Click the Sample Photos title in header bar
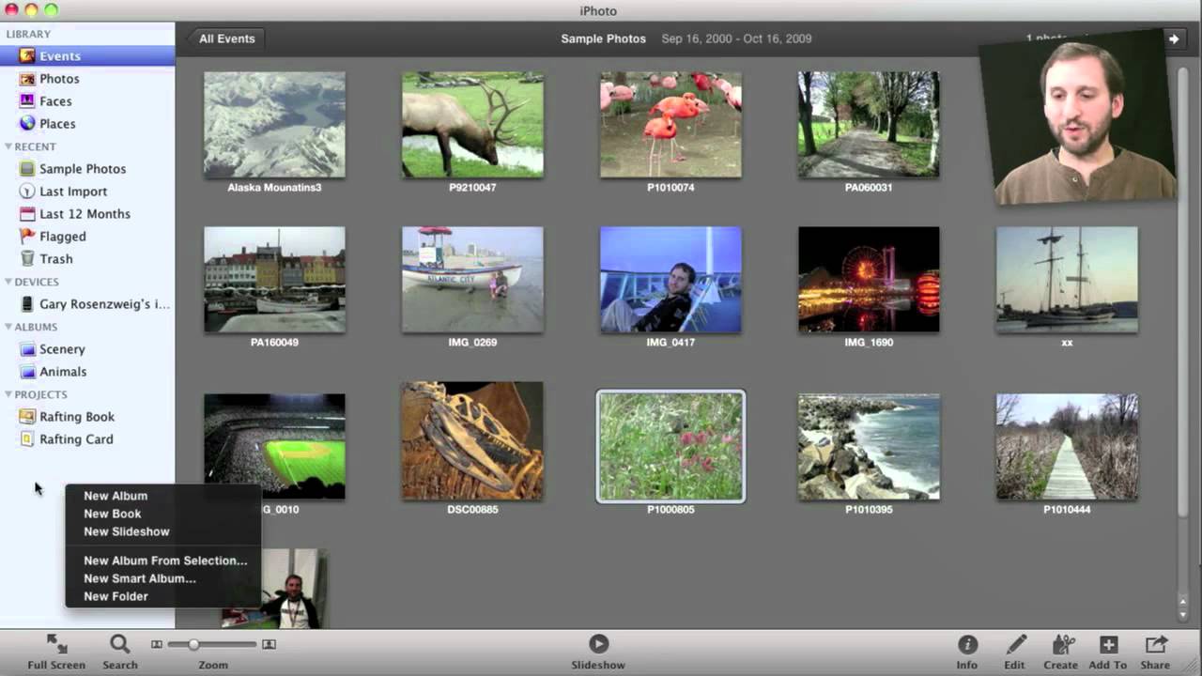This screenshot has height=676, width=1202. pos(604,38)
